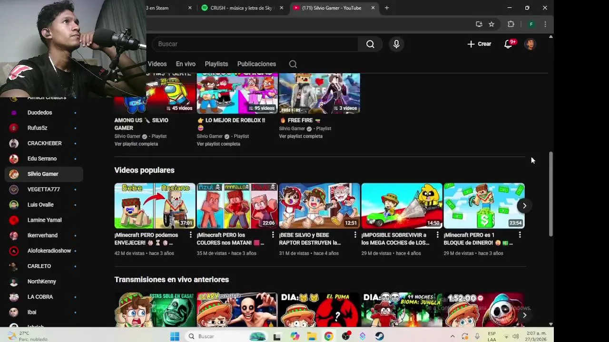The width and height of the screenshot is (609, 342).
Task: Open Lamine Yamal subscription in sidebar
Action: [x=44, y=220]
